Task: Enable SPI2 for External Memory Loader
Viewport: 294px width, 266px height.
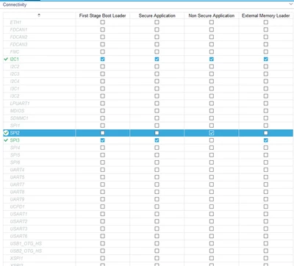Action: [266, 133]
